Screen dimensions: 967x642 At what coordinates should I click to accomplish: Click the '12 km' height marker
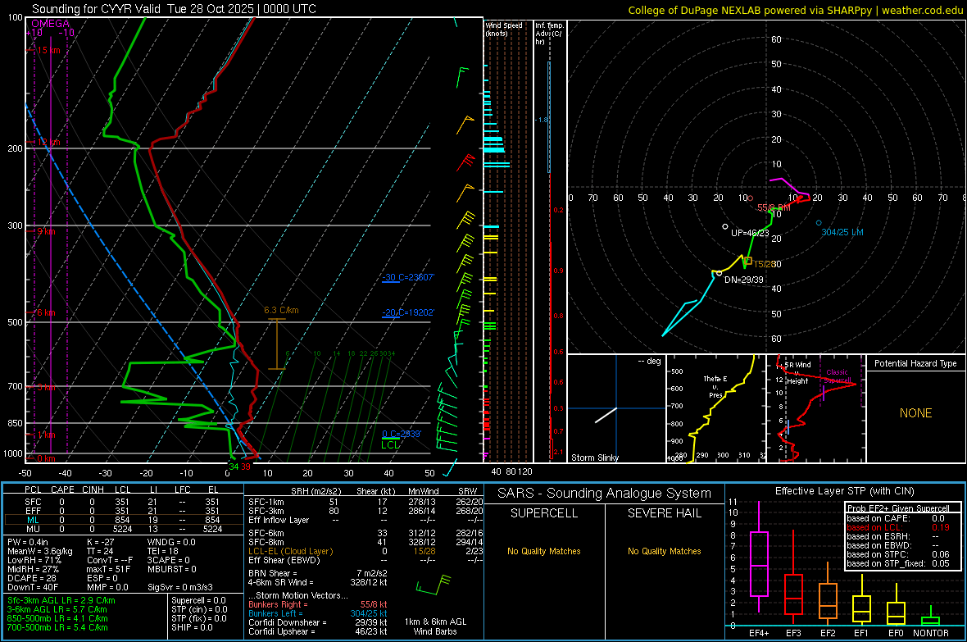[x=48, y=142]
